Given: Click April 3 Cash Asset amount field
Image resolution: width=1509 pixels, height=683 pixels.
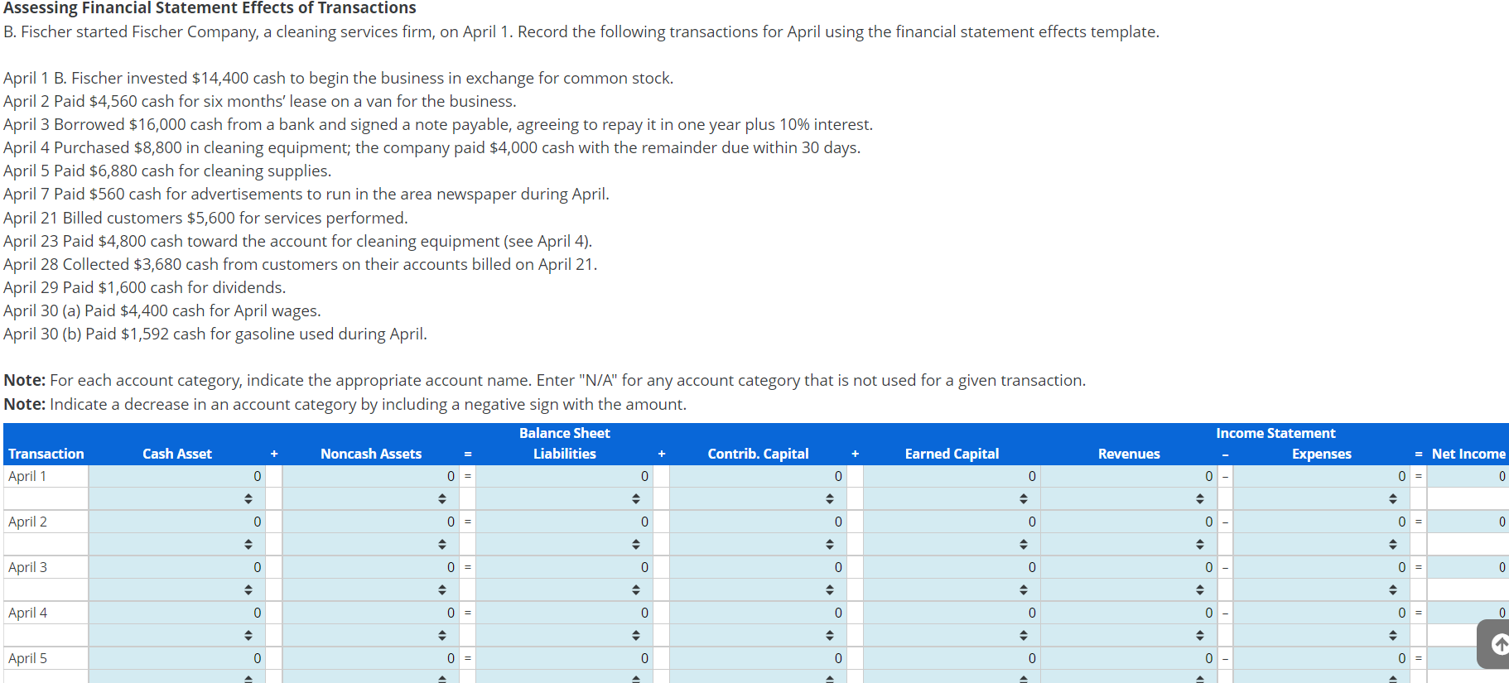Looking at the screenshot, I should [x=176, y=567].
